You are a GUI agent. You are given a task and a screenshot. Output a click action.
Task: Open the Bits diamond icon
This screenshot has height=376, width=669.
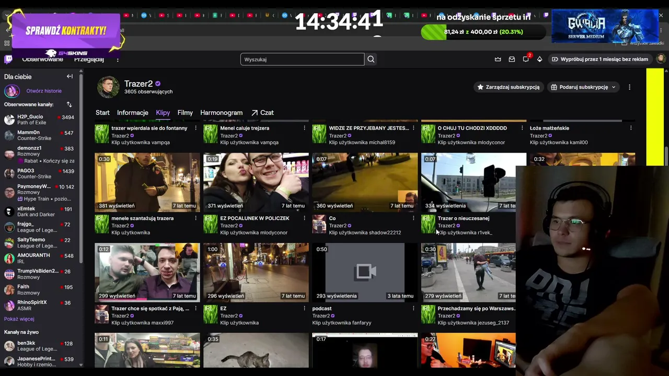pos(540,59)
